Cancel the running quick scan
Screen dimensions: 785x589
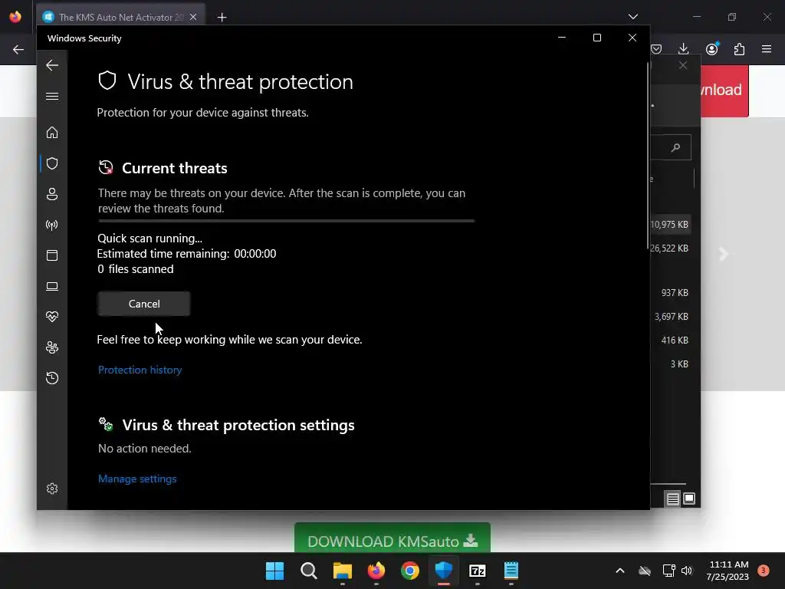(143, 304)
